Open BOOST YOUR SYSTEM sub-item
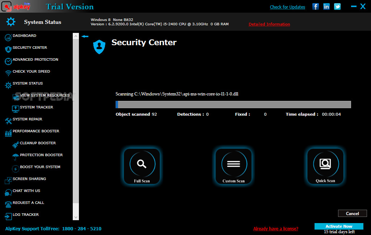The width and height of the screenshot is (371, 235). (x=40, y=167)
